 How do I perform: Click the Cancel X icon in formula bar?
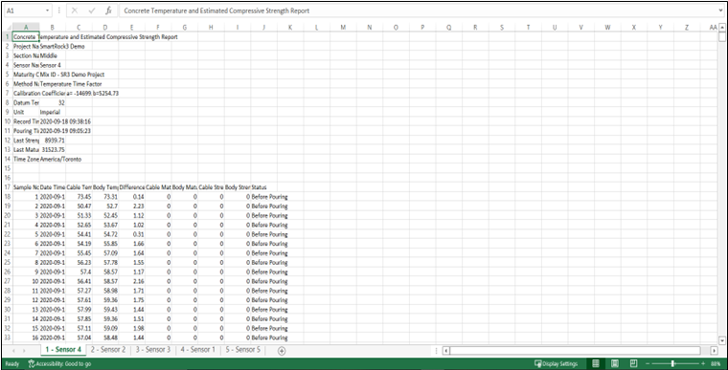point(75,11)
